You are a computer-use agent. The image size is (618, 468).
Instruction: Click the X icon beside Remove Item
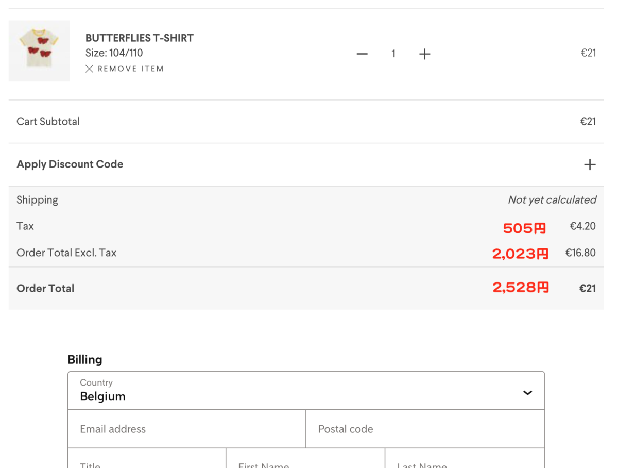(89, 69)
